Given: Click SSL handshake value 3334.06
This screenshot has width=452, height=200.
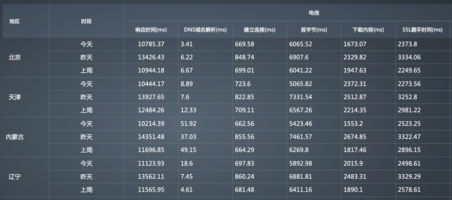Looking at the screenshot, I should 409,57.
